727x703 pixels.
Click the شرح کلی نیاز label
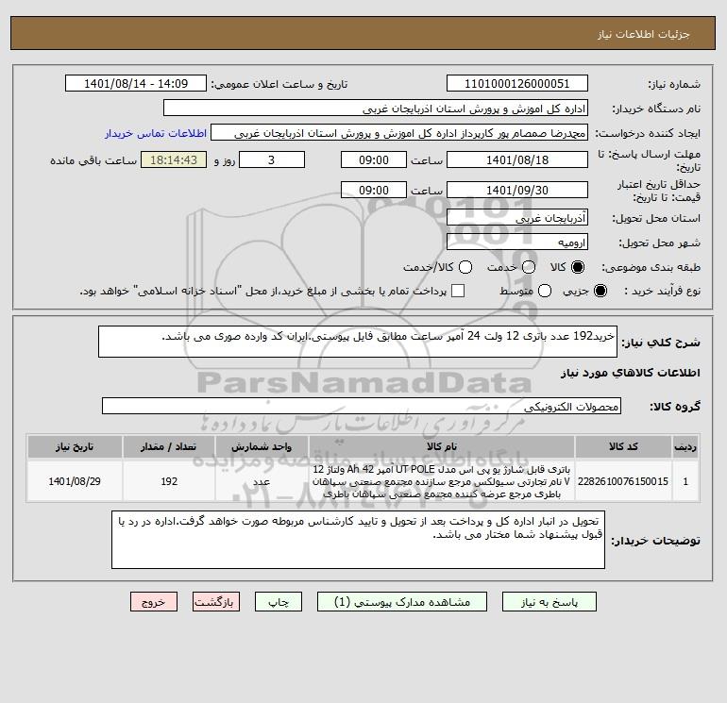coord(661,343)
